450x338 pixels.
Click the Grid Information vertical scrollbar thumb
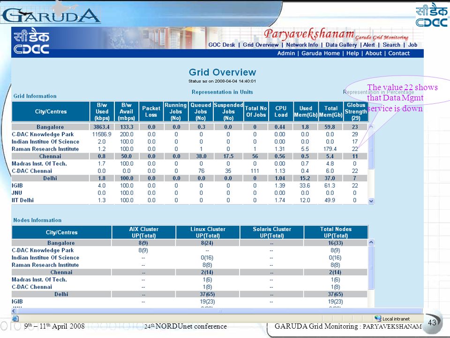[x=371, y=149]
